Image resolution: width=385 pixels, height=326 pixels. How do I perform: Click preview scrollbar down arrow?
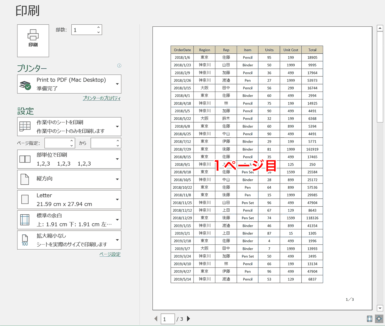point(380,308)
